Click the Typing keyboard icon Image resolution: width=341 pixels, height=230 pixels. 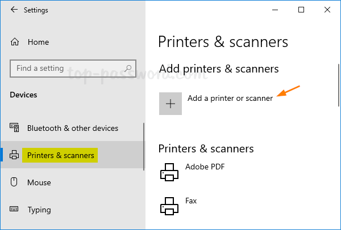pyautogui.click(x=15, y=210)
